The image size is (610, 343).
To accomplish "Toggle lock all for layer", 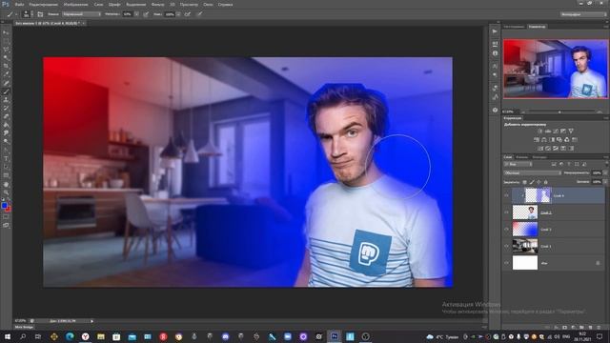I will tap(545, 182).
